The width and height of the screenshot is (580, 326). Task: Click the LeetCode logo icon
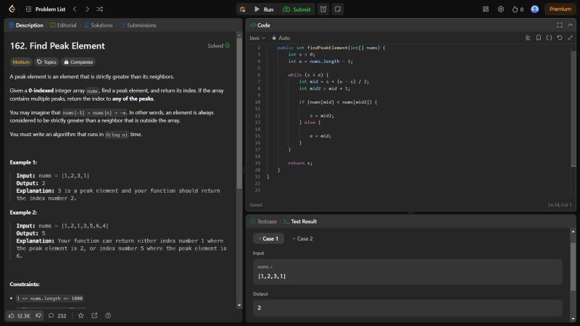[12, 9]
